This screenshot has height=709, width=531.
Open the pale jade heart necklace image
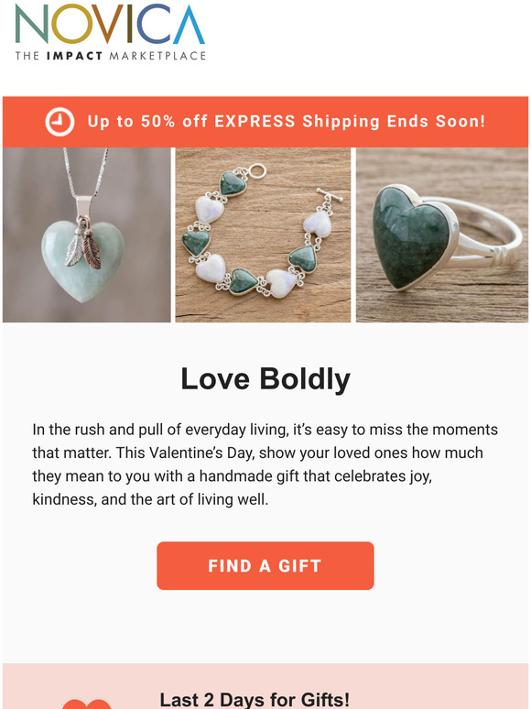pos(87,235)
